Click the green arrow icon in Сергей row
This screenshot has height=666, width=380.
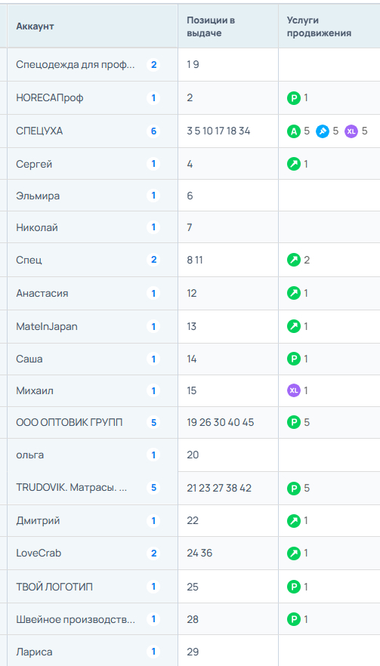pos(294,164)
